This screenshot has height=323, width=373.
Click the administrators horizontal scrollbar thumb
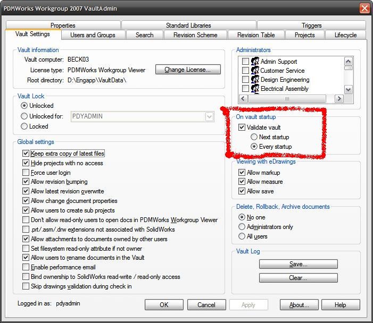[287, 99]
